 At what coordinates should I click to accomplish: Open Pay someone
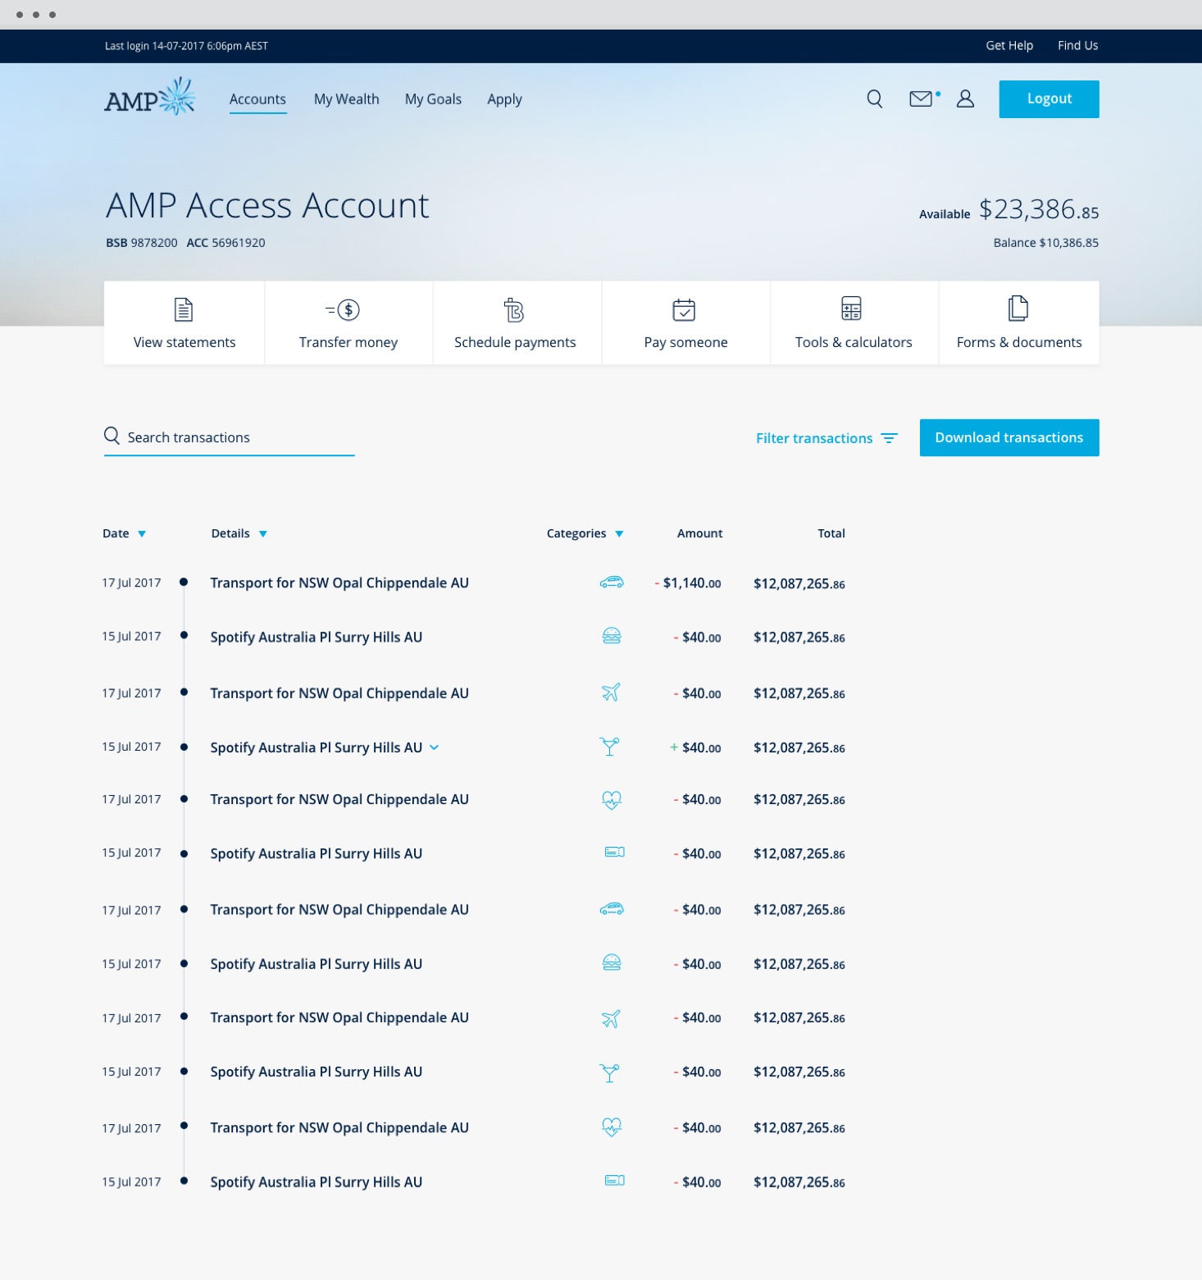(685, 322)
